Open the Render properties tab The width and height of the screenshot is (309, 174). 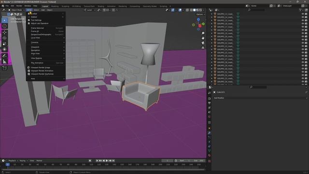209,99
